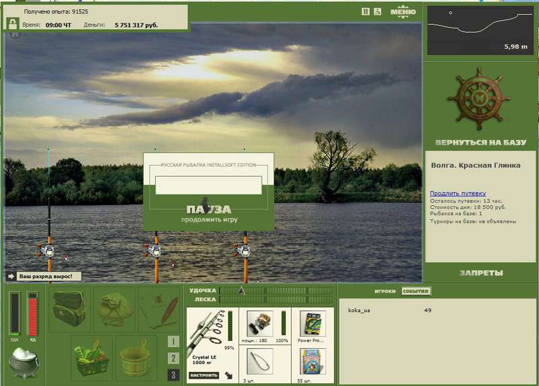Click the reel on the left rod

coord(46,251)
